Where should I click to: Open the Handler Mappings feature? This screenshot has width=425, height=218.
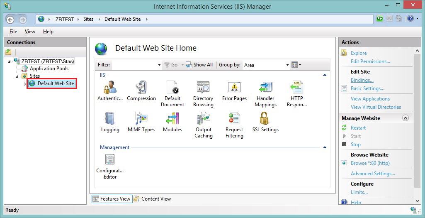pos(265,88)
